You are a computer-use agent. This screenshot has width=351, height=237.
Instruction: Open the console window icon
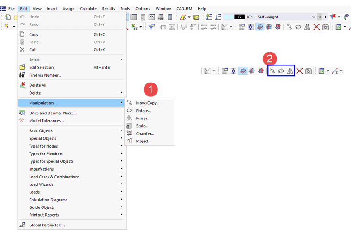(152, 17)
